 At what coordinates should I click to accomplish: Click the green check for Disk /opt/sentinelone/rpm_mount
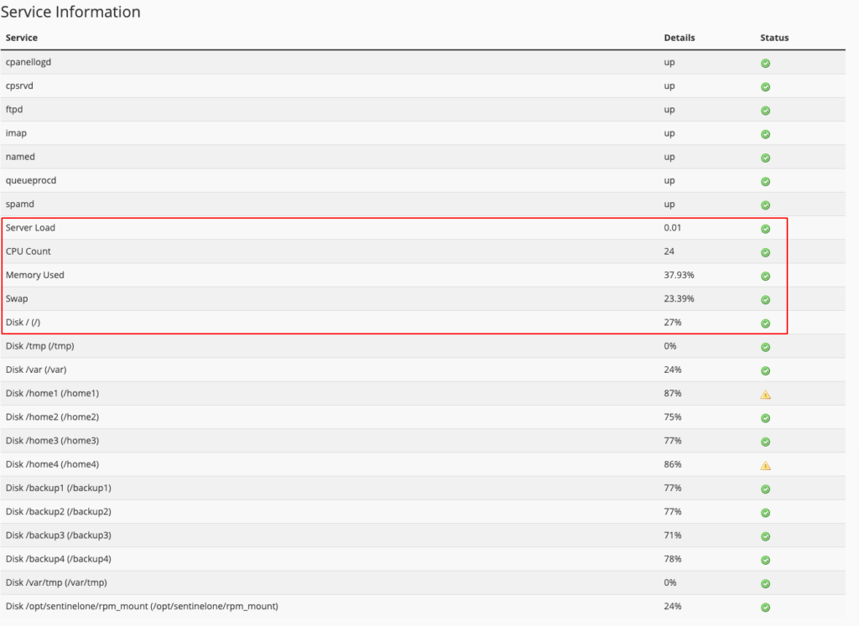click(x=765, y=608)
